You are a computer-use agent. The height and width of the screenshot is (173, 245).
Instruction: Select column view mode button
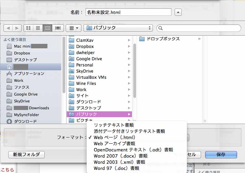coord(48,28)
